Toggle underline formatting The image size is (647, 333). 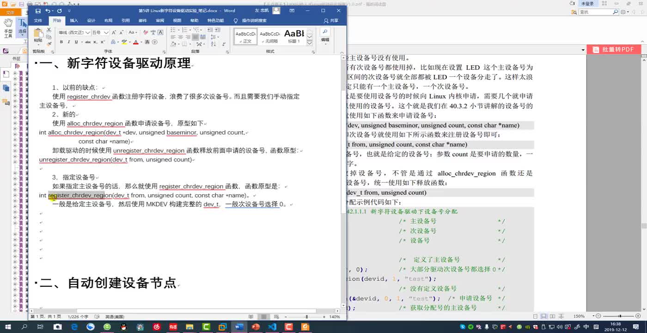coord(76,42)
